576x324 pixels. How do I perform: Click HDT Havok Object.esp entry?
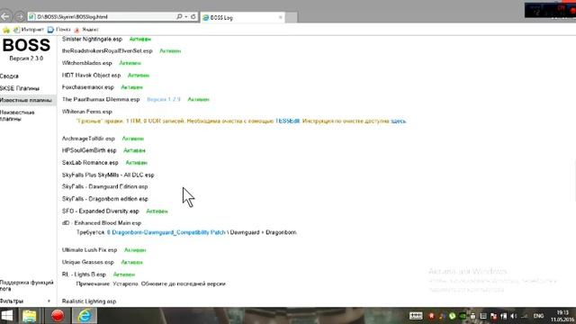pyautogui.click(x=92, y=75)
